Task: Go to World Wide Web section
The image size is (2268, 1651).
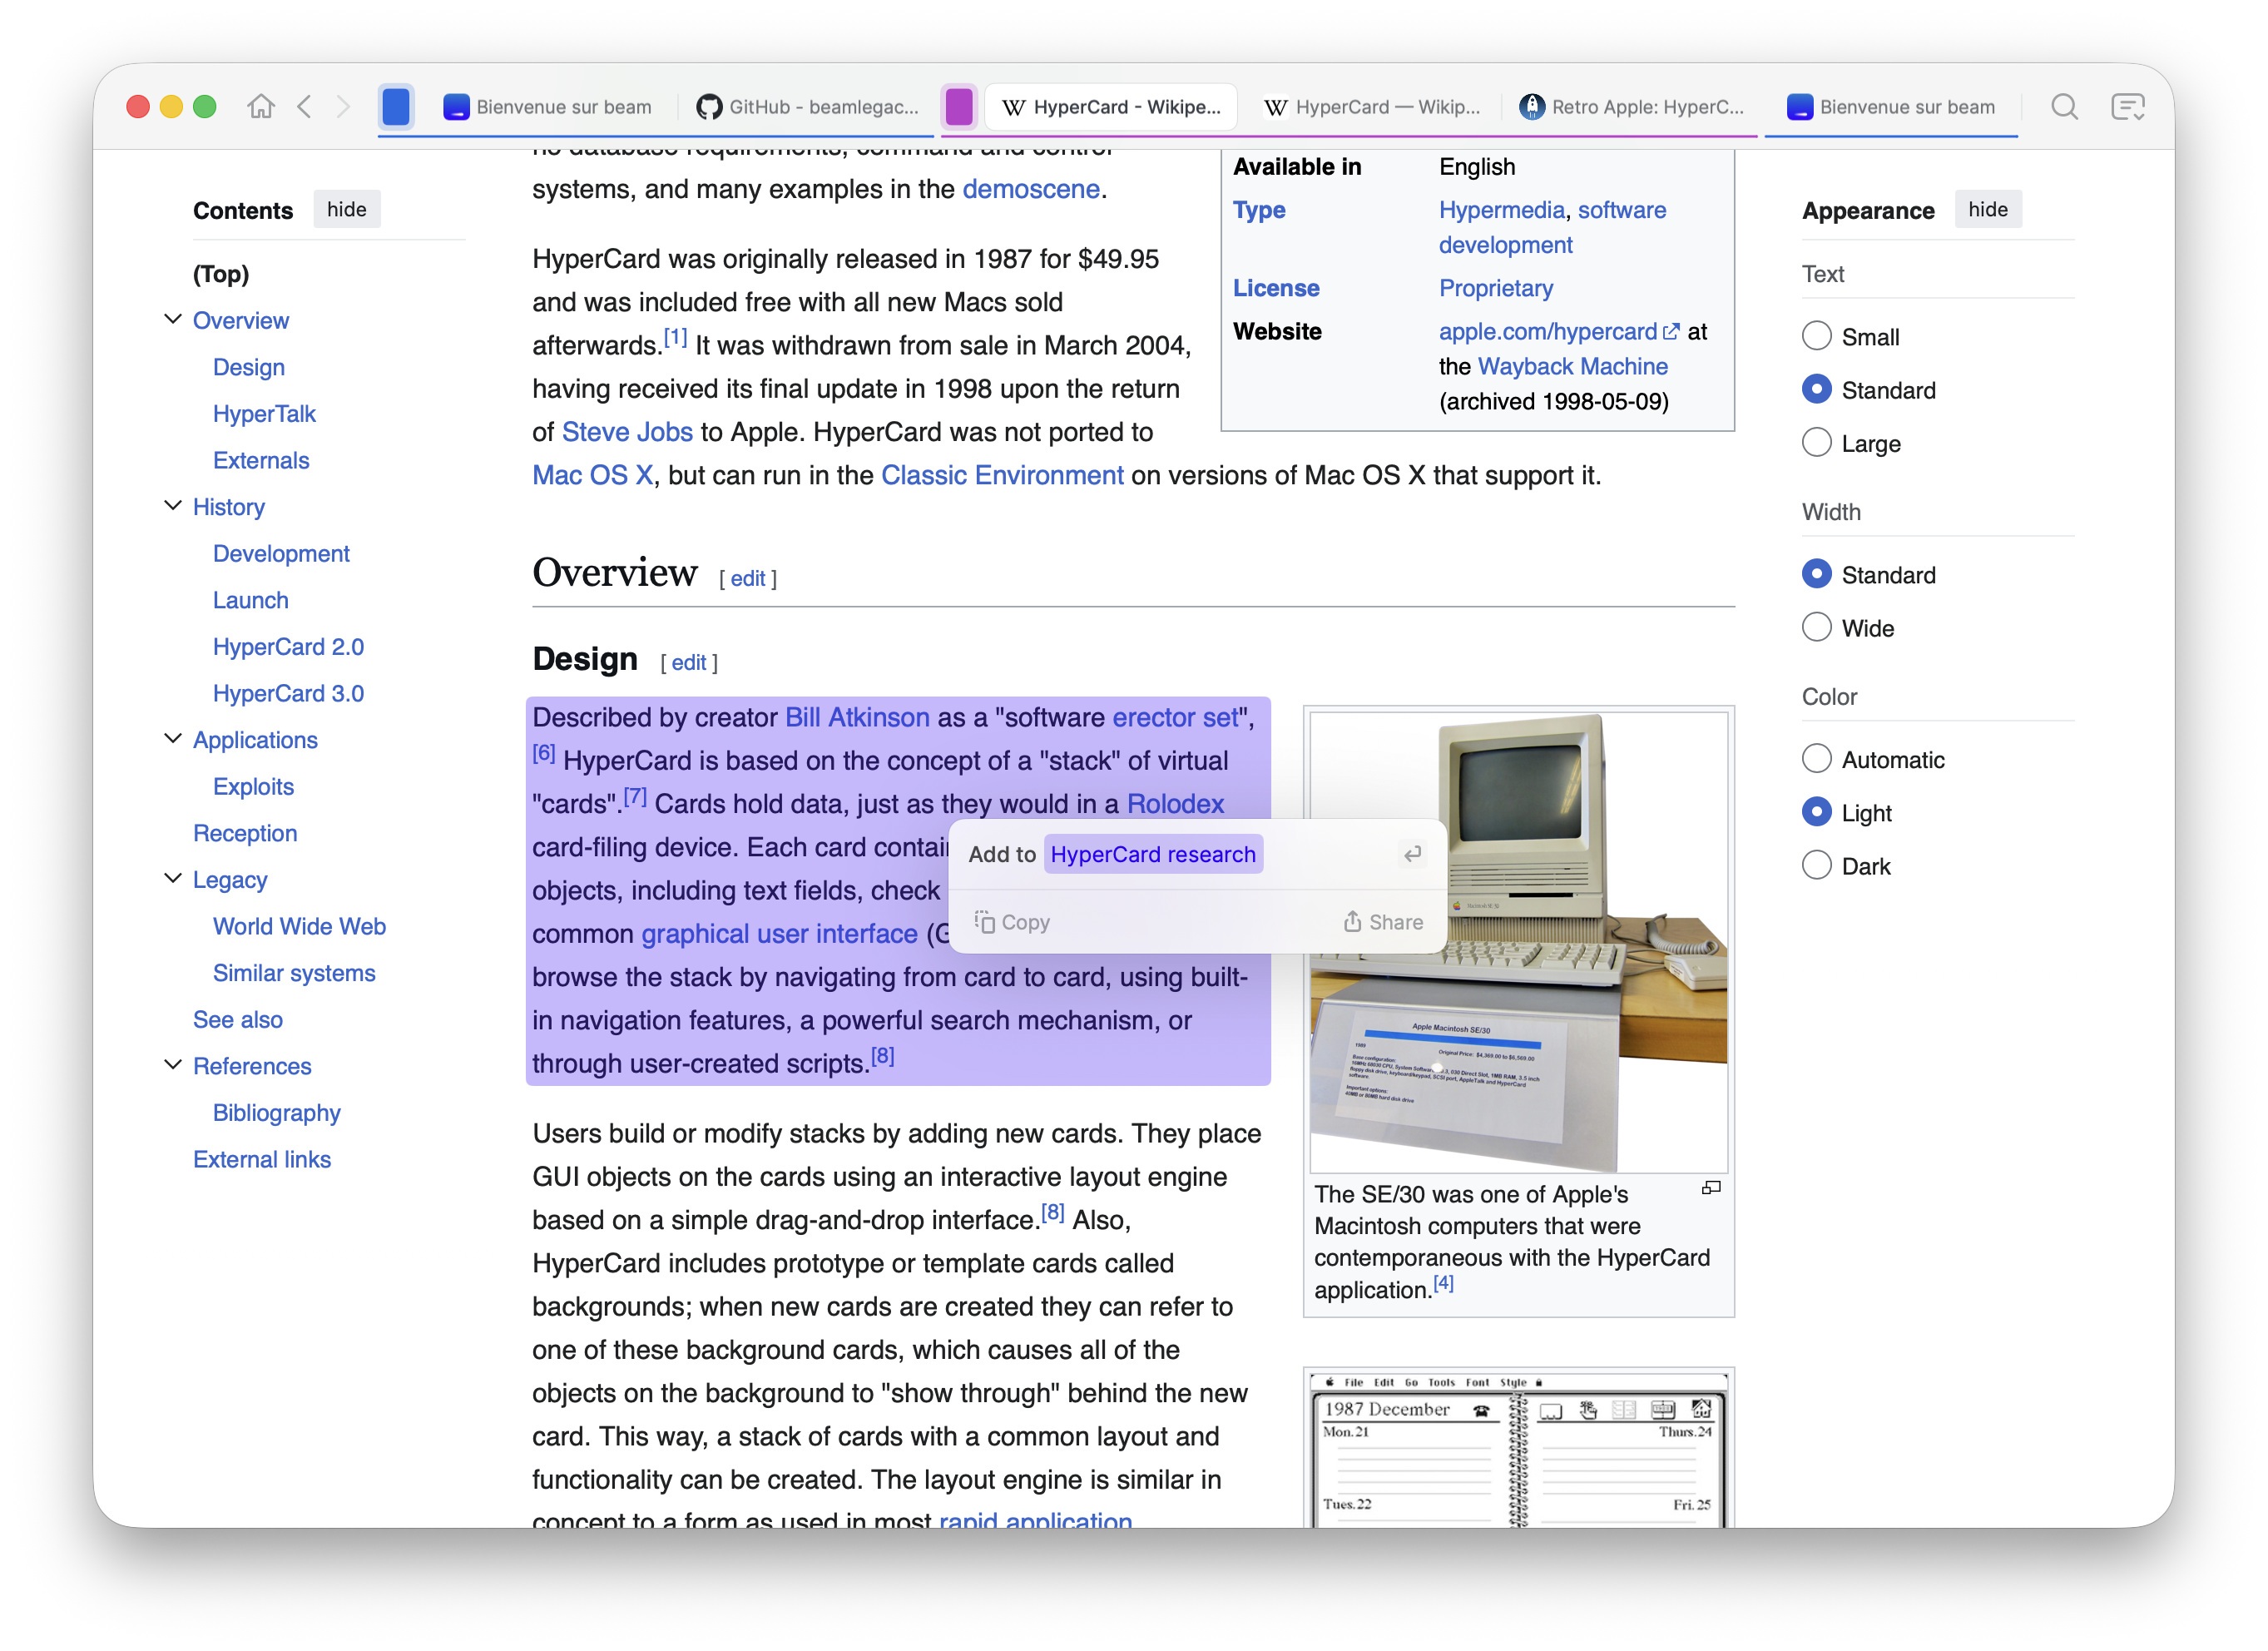Action: click(299, 926)
